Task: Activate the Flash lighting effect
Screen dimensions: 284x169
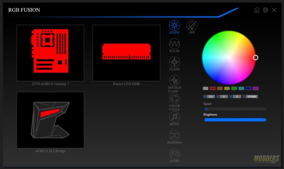Action: (x=174, y=62)
